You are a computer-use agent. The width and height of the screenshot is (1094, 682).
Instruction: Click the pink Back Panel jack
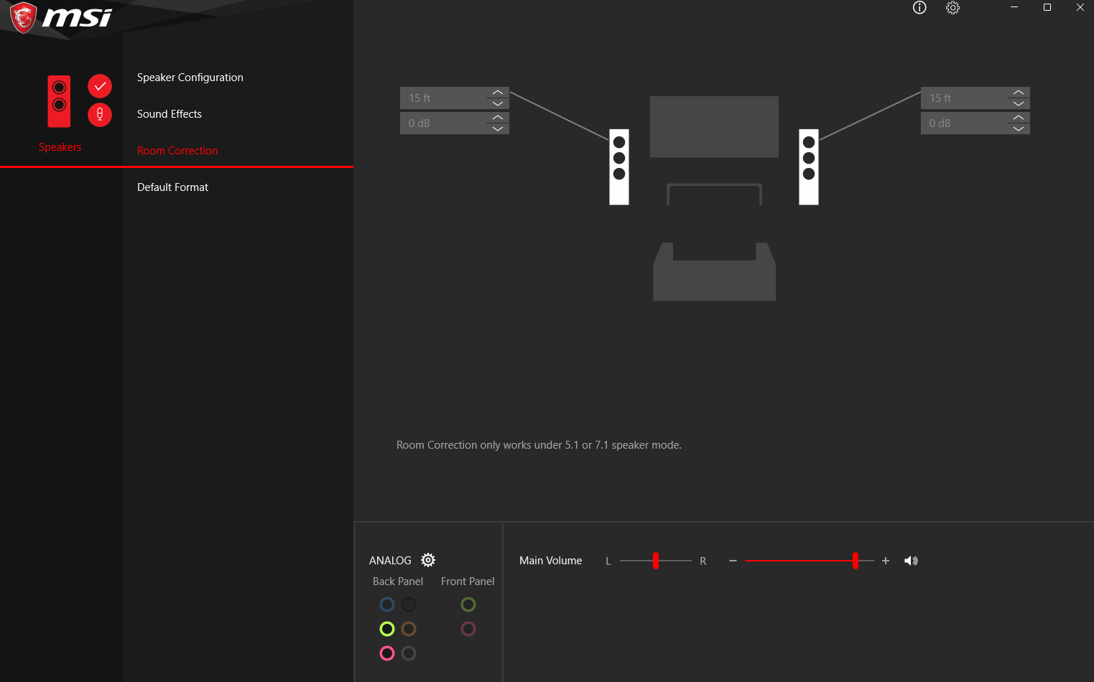[x=387, y=653]
